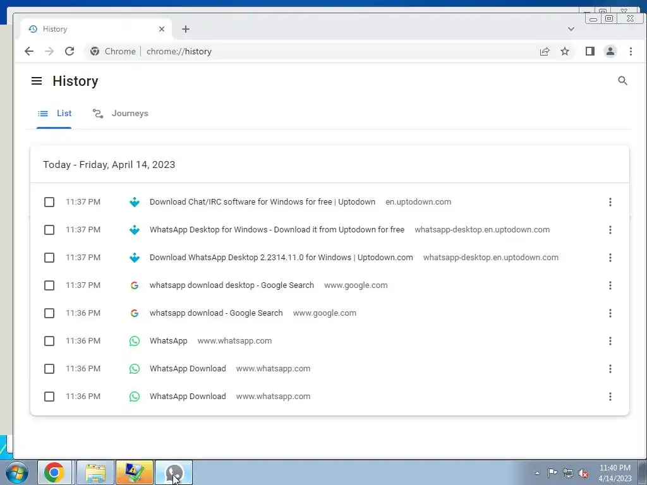647x485 pixels.
Task: Close the History tab
Action: pos(162,29)
